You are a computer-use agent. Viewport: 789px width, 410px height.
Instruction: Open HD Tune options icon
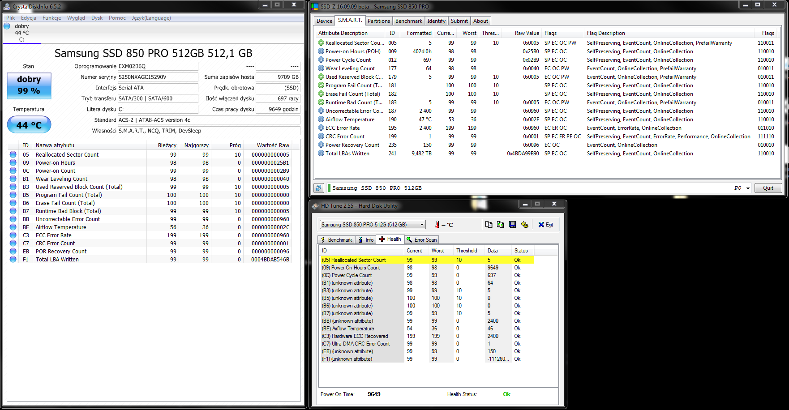(524, 225)
